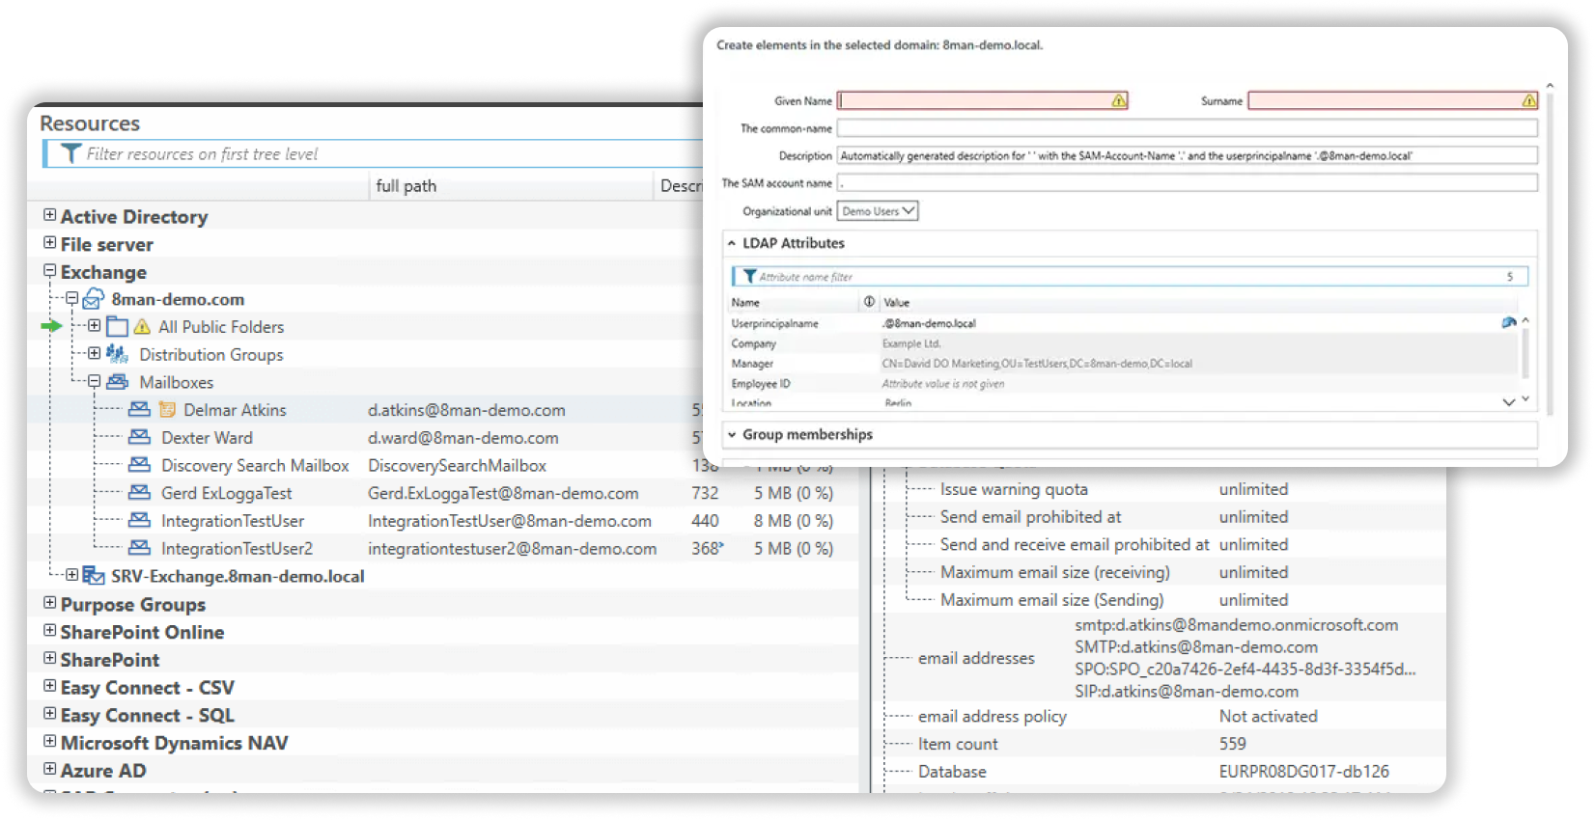
Task: Click the mailbox icon for Discovery Search Mailbox
Action: [x=139, y=465]
